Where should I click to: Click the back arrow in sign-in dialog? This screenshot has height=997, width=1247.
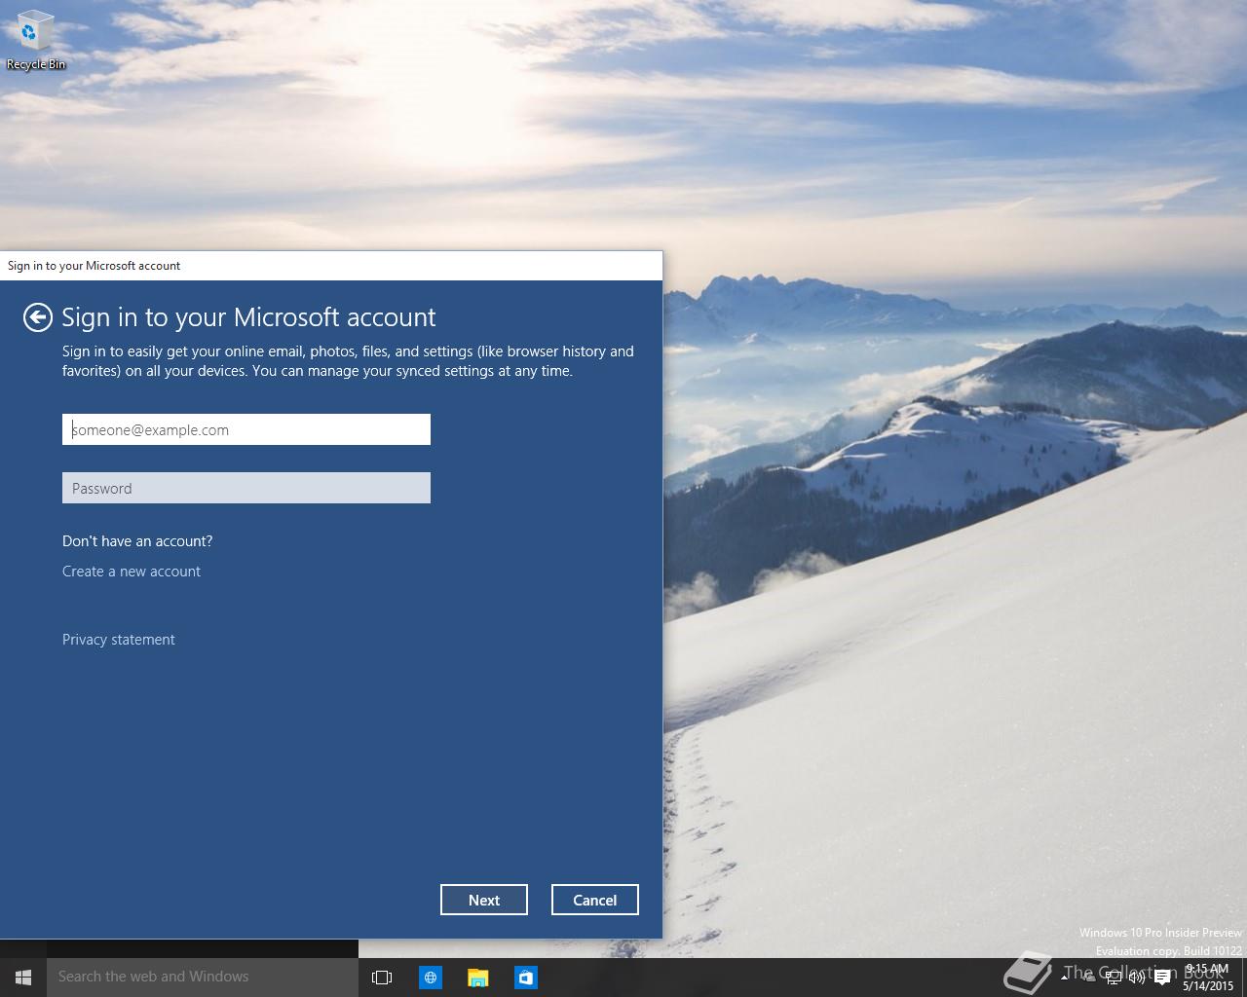coord(37,317)
